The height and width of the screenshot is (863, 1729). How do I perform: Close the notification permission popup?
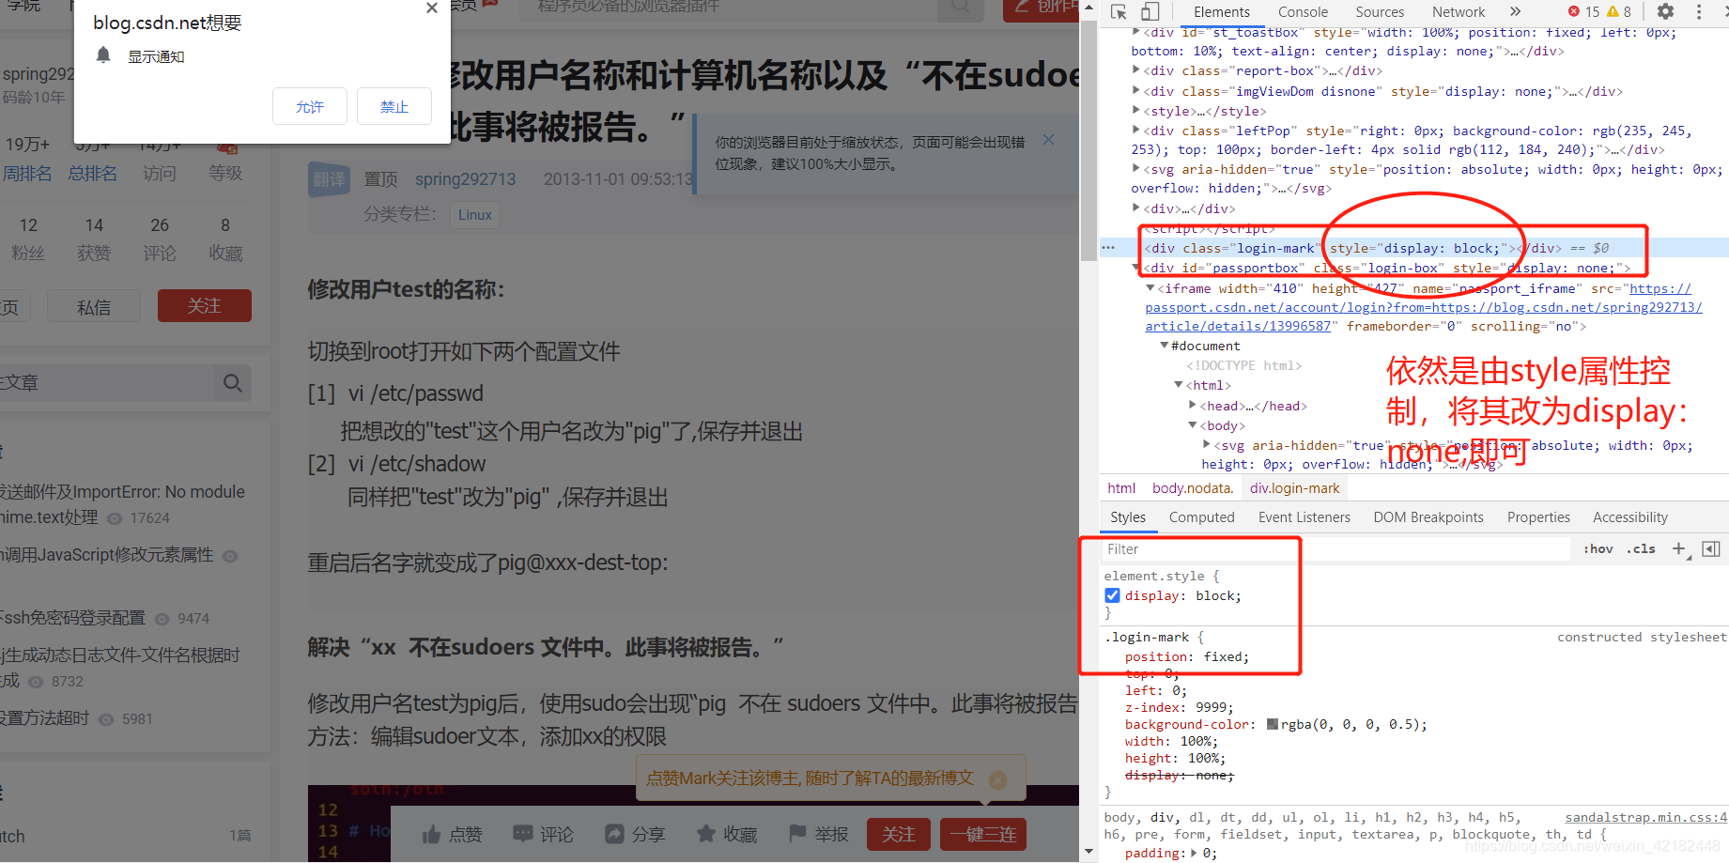pos(431,8)
